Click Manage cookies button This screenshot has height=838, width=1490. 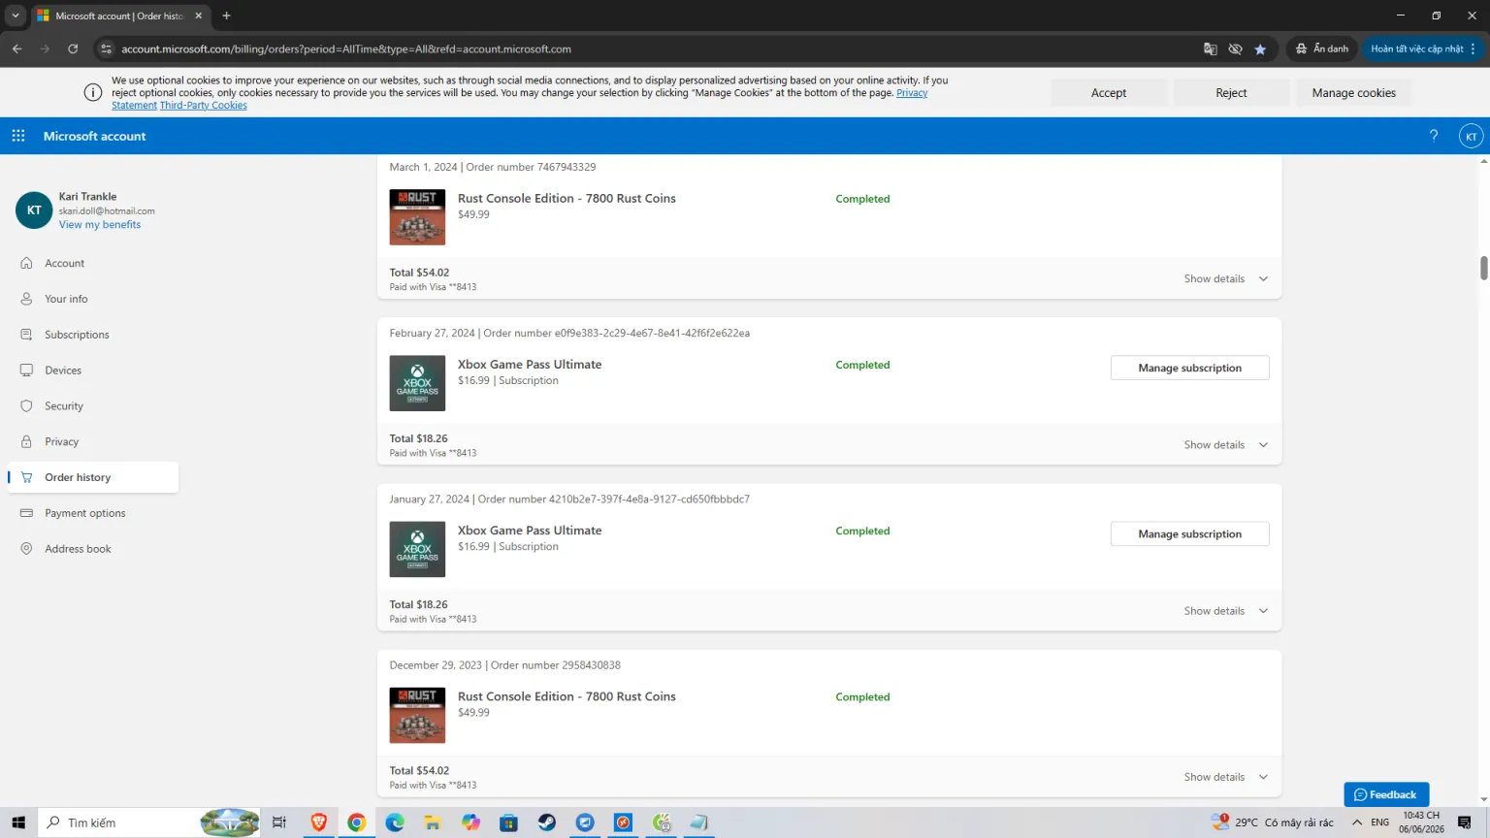click(1353, 93)
